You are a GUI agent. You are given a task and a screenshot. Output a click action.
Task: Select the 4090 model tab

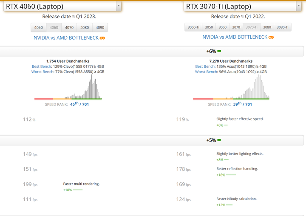pyautogui.click(x=100, y=28)
